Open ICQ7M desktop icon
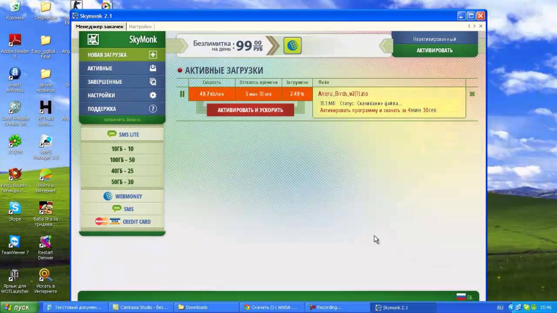The height and width of the screenshot is (313, 557). [15, 144]
